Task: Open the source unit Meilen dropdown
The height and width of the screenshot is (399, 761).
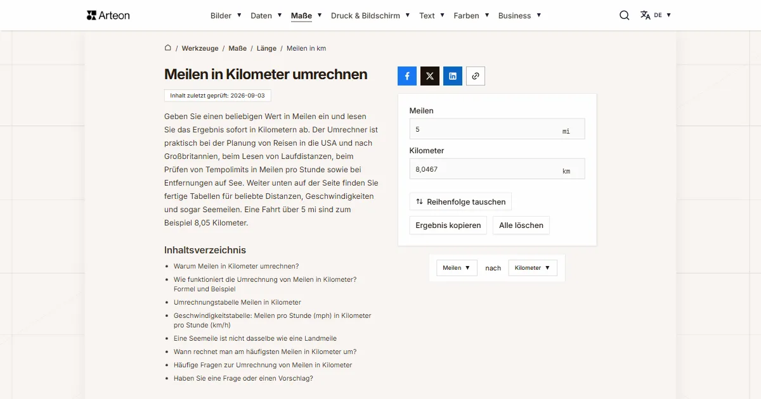Action: (x=457, y=268)
